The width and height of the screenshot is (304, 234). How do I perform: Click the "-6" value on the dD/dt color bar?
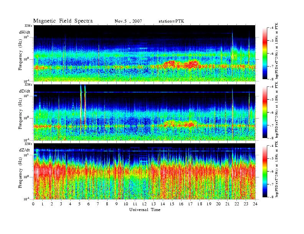coord(272,112)
